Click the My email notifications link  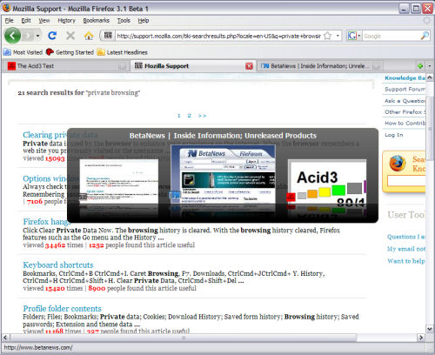tap(406, 249)
